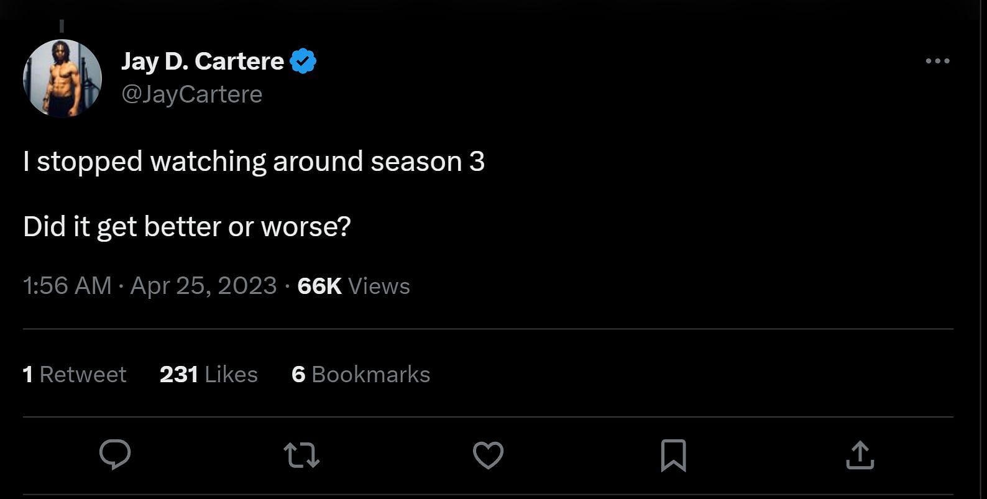
Task: Open the 1 Retweet list
Action: (x=75, y=374)
